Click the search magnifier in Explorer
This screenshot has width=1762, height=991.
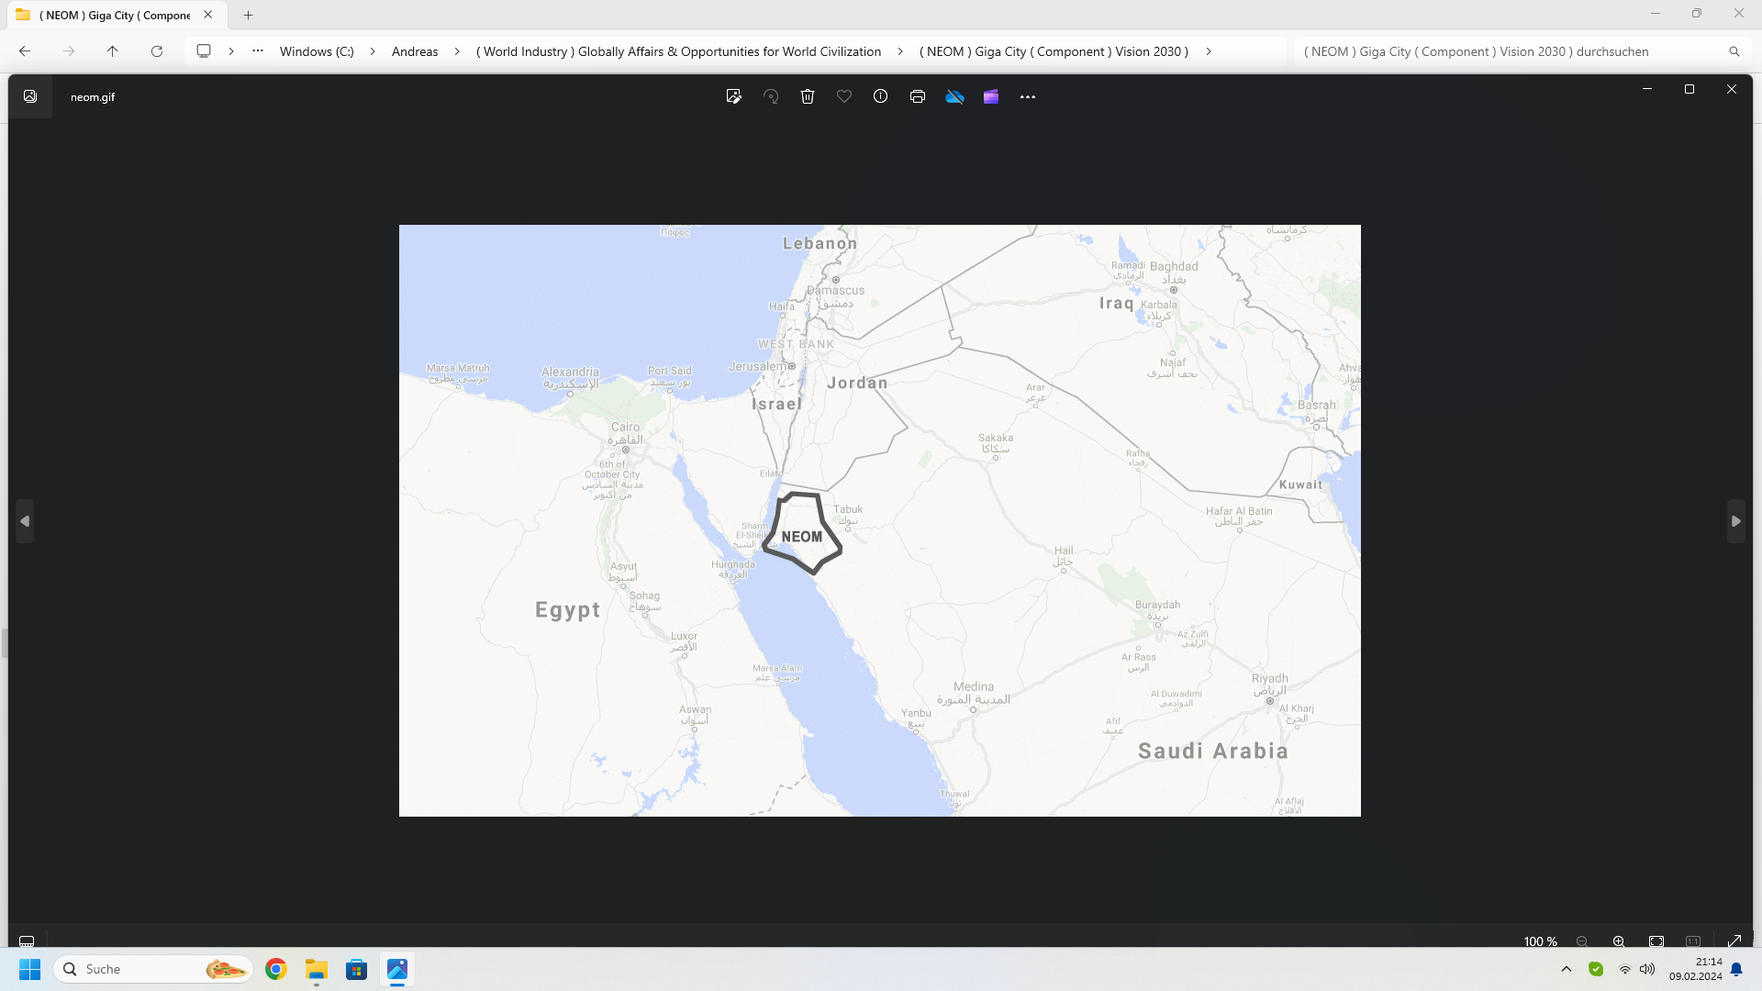(x=1734, y=51)
